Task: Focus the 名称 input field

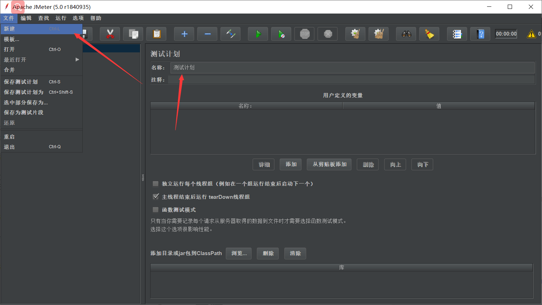Action: coord(353,68)
